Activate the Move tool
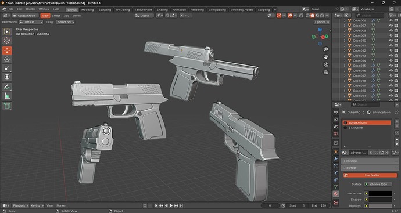 click(7, 50)
